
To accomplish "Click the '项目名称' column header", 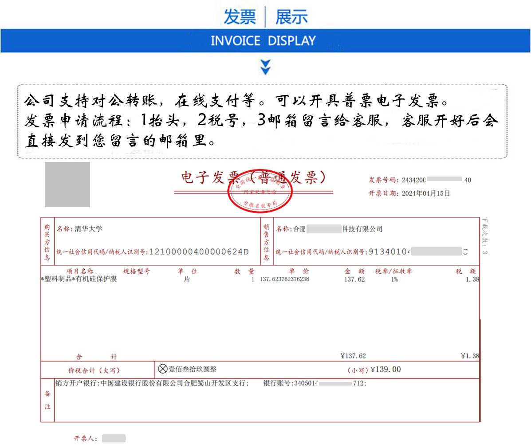I will pos(79,271).
